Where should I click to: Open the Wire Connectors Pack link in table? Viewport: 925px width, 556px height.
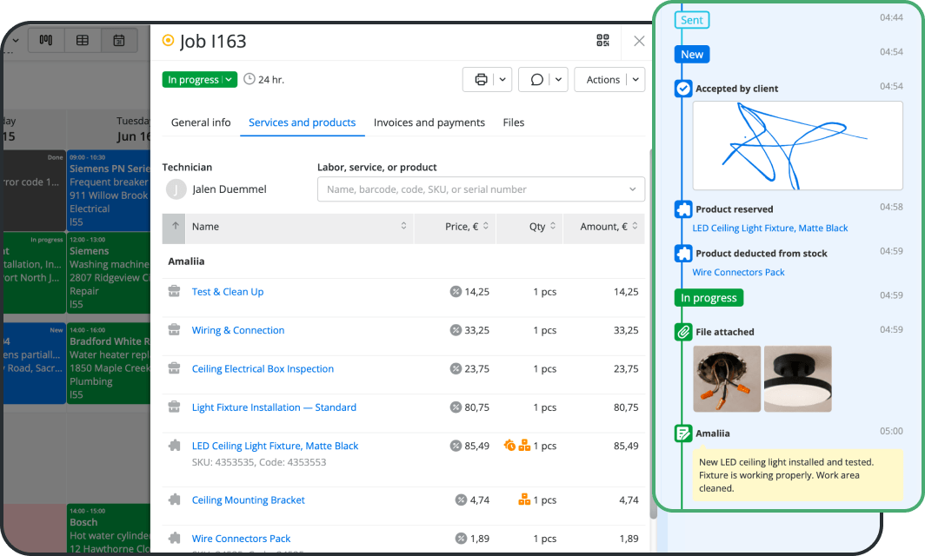[242, 539]
